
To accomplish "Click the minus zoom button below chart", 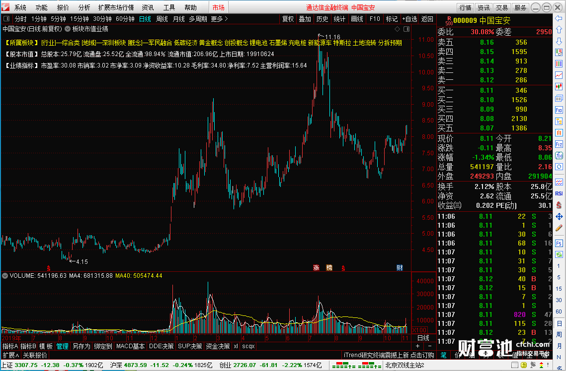I will tap(429, 346).
